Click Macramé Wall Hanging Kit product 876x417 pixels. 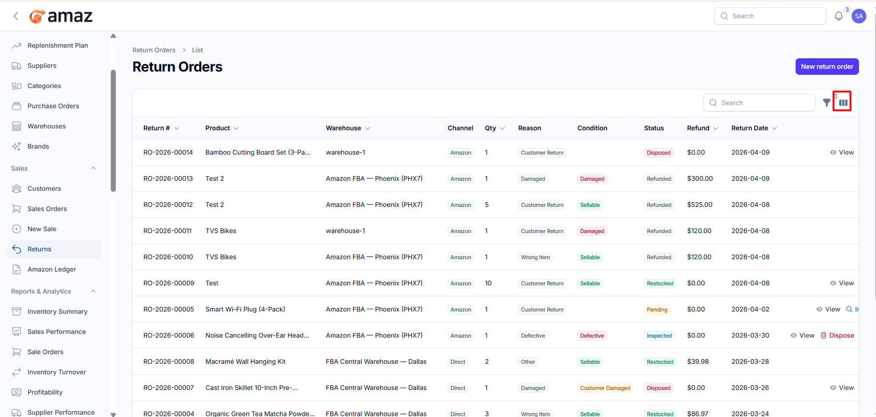click(x=245, y=361)
